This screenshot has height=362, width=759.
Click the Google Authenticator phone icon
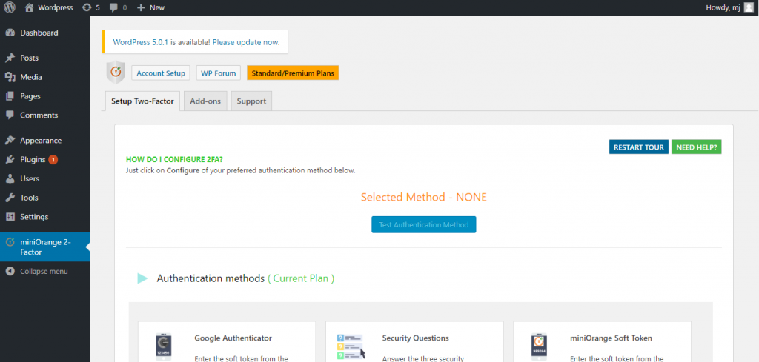point(163,348)
